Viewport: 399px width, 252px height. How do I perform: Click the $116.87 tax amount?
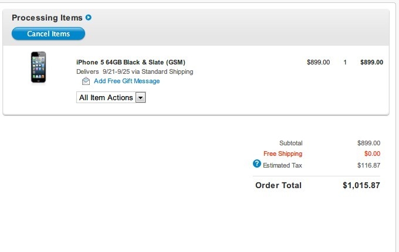[x=368, y=165]
